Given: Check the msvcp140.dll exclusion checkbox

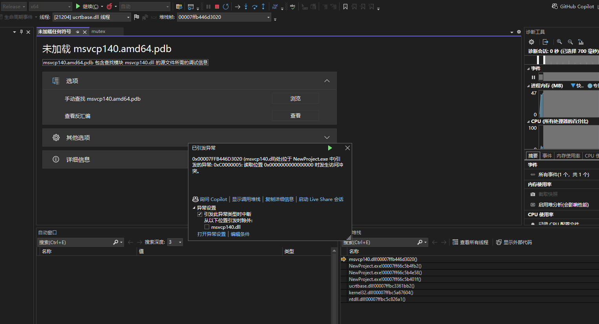Looking at the screenshot, I should (207, 227).
